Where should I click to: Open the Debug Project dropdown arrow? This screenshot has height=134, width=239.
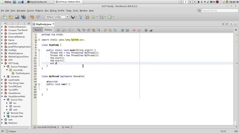tap(105, 17)
